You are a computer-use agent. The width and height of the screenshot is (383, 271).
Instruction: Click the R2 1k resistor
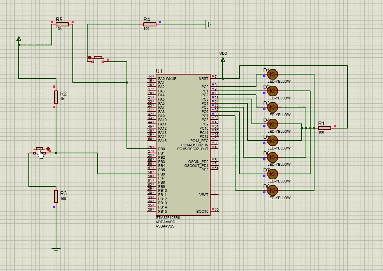[x=56, y=97]
